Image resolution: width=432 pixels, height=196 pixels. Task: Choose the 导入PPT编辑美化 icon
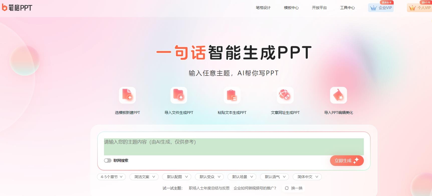coord(339,95)
